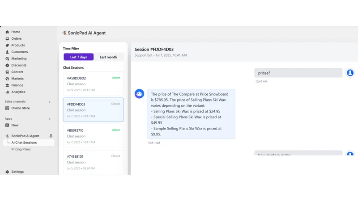358x201 pixels.
Task: Click the Support Bot robot avatar
Action: 139,94
